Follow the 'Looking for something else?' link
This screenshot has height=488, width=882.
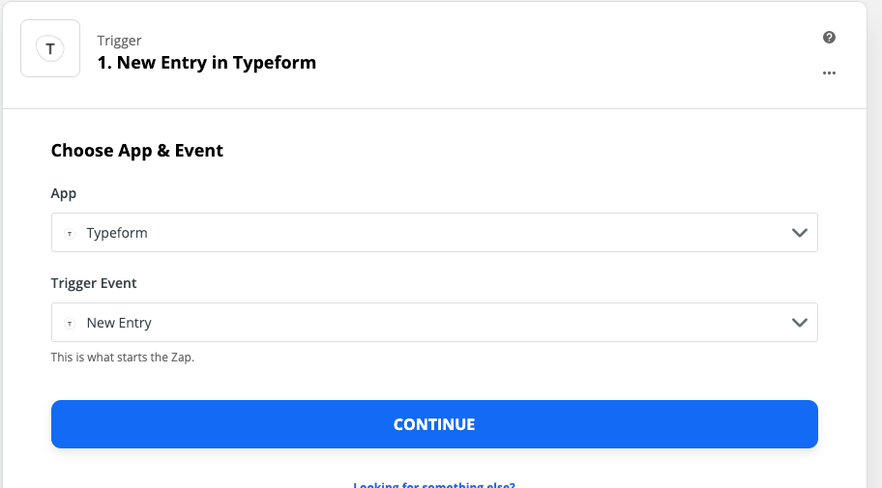[434, 484]
